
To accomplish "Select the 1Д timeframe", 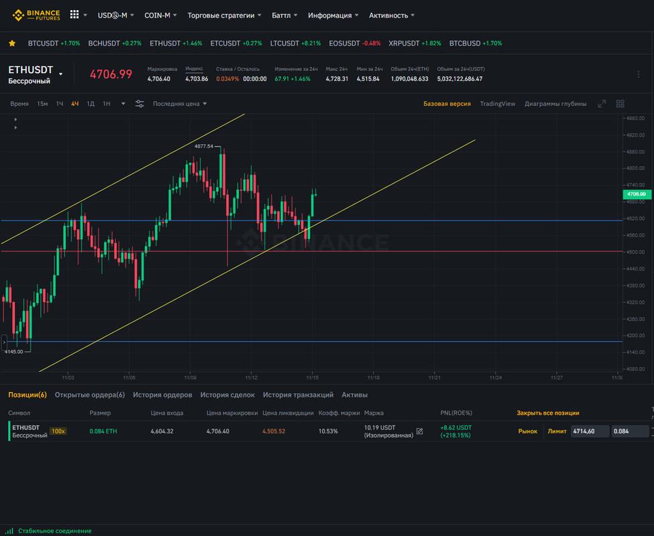I will pos(91,104).
